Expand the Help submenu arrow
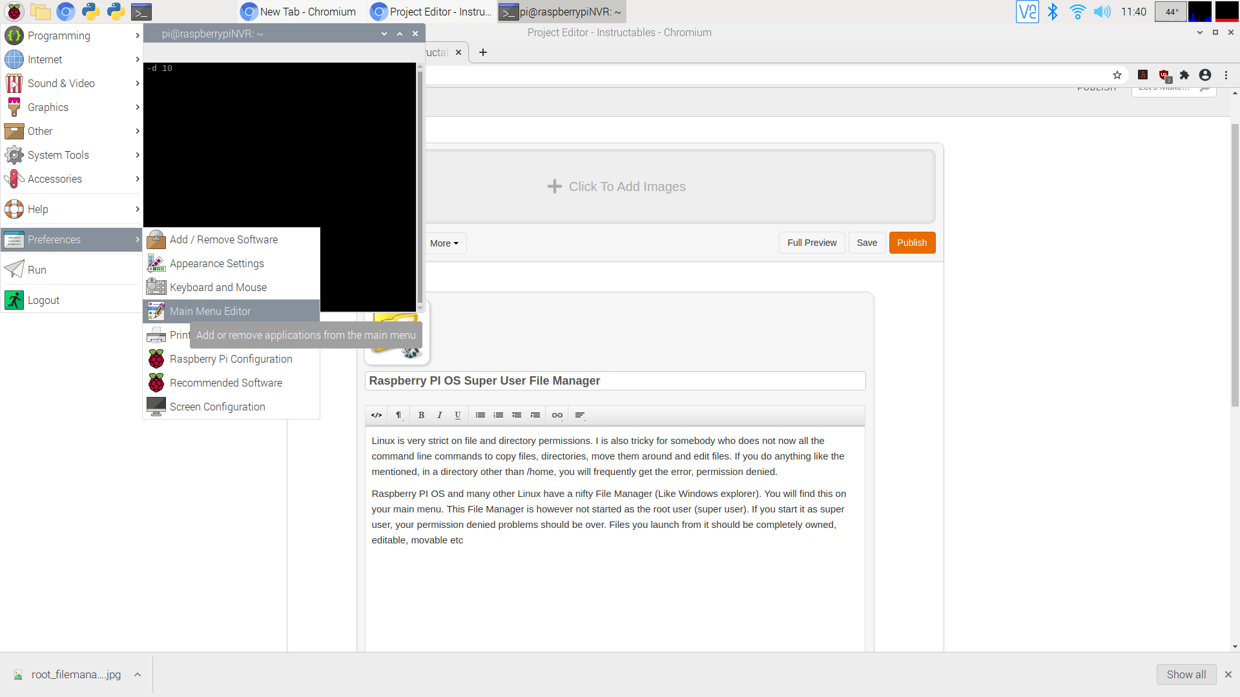The image size is (1240, 697). [138, 209]
